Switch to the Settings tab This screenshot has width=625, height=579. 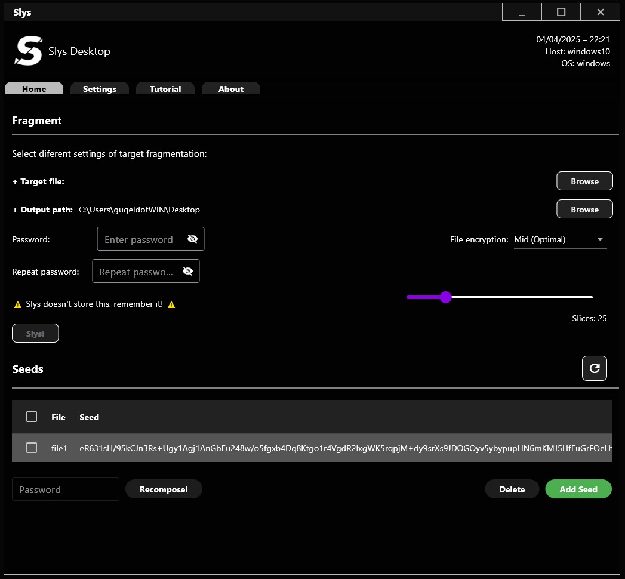pos(99,89)
